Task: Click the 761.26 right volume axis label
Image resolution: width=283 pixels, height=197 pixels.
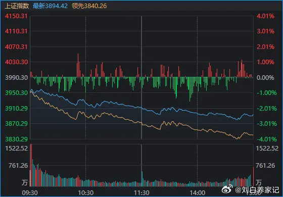Action: (265, 166)
